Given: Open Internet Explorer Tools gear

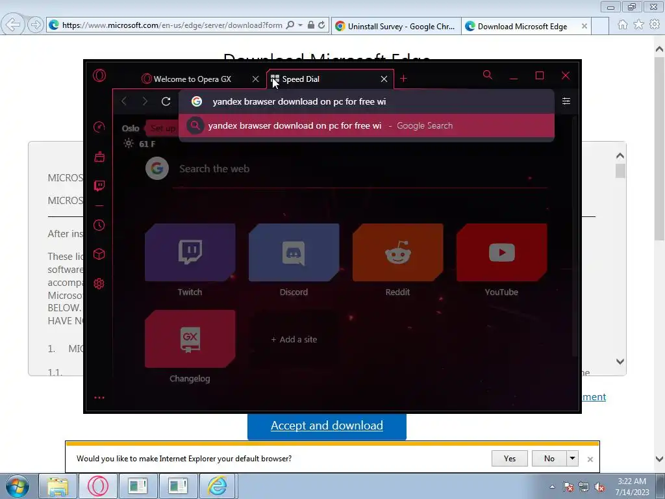Looking at the screenshot, I should [655, 25].
